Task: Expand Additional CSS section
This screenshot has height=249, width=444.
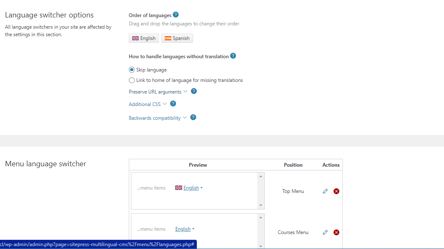Action: coord(148,104)
